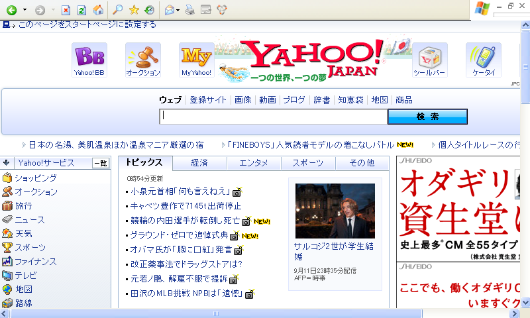
Task: Select the 地図 search tab
Action: [380, 99]
